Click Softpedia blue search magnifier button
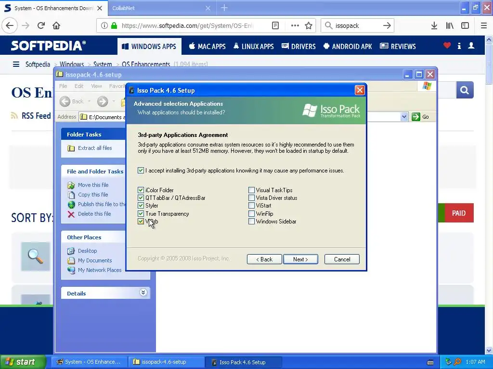This screenshot has height=369, width=493. coord(465,90)
